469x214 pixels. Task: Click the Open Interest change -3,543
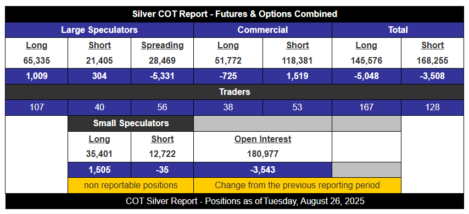(263, 170)
